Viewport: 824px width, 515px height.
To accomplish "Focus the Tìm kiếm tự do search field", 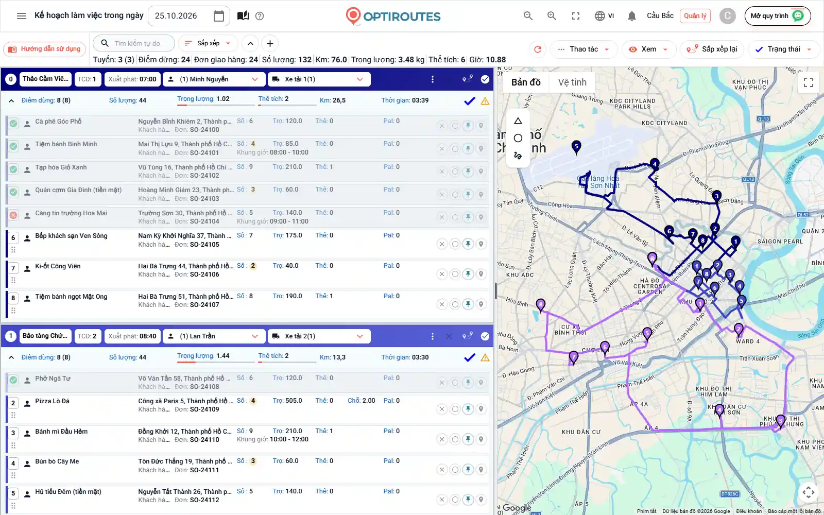I will 134,43.
